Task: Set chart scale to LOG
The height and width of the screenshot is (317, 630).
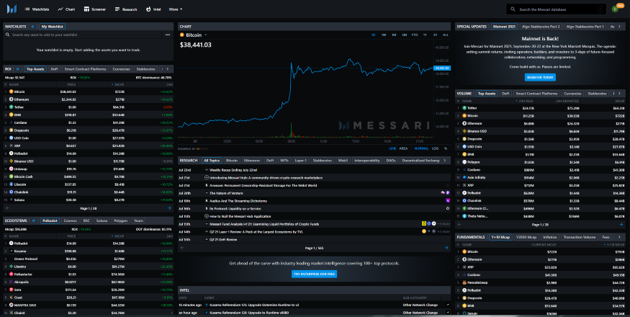Action: click(435, 148)
